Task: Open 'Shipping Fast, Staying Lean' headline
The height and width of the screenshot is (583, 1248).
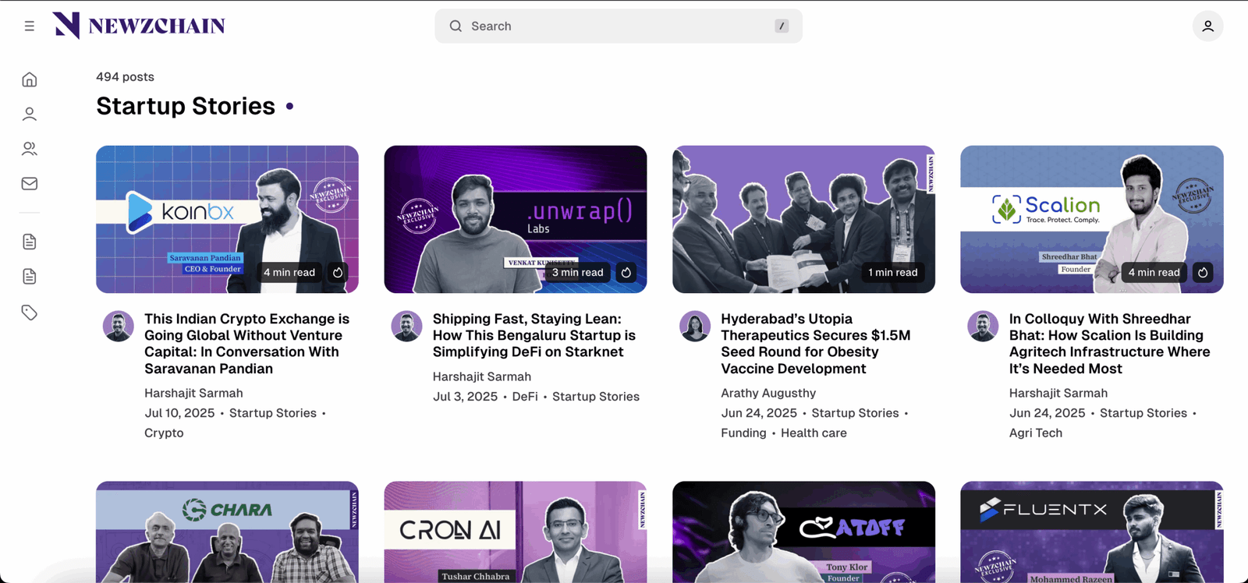Action: 534,335
